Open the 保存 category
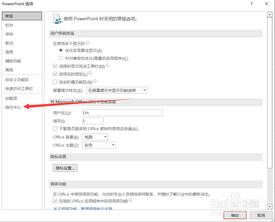The image size is (275, 222). coord(22,34)
